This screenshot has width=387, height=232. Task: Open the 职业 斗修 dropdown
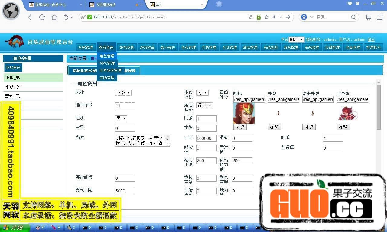(123, 92)
